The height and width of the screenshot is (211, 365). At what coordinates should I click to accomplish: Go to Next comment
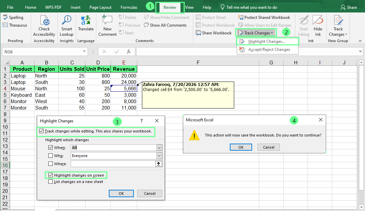[126, 33]
